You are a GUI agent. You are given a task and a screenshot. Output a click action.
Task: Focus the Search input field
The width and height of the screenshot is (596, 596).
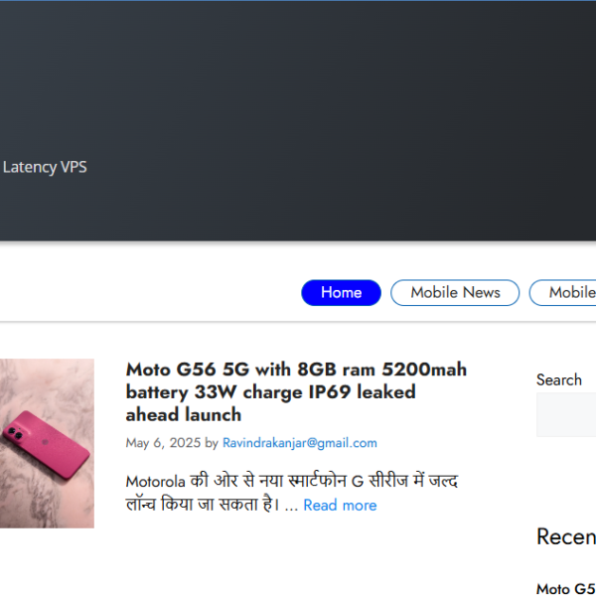point(566,414)
